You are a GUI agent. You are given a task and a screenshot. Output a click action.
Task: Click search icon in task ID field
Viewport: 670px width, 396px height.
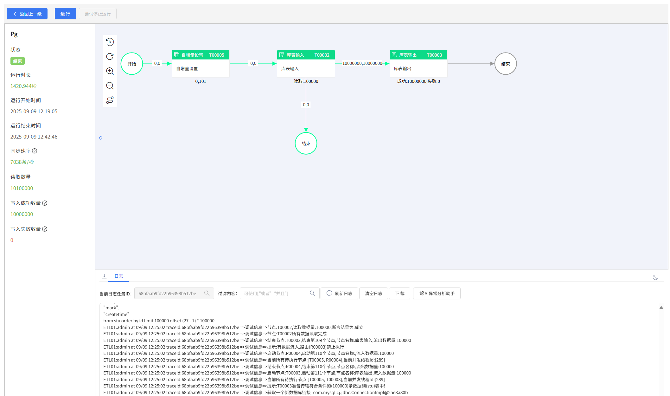(x=207, y=293)
